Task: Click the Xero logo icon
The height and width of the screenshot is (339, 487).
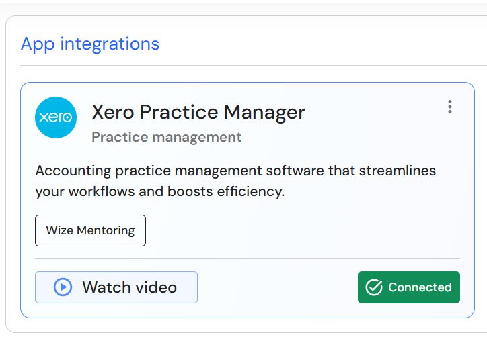Action: pos(56,117)
